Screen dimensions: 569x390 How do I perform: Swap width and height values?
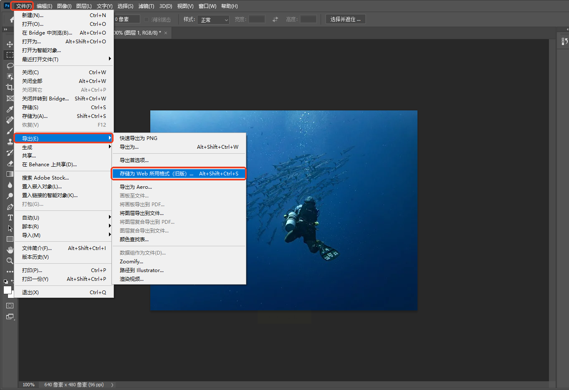pyautogui.click(x=275, y=19)
